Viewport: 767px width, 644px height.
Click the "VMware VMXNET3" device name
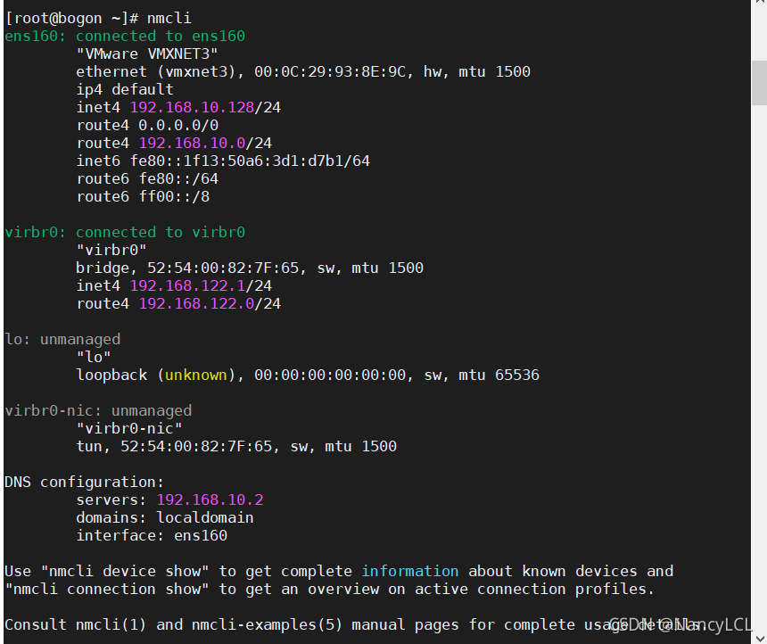point(147,54)
